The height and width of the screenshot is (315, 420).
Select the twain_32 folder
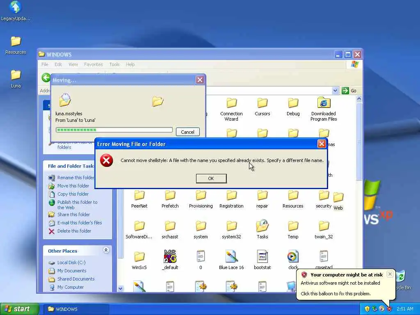coord(324,230)
